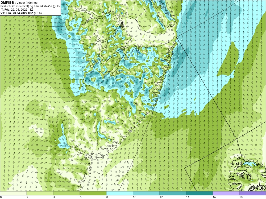The height and width of the screenshot is (199, 266).
Task: Click the 0–2 m/s pale cream legend swatch
Action: tap(13, 193)
